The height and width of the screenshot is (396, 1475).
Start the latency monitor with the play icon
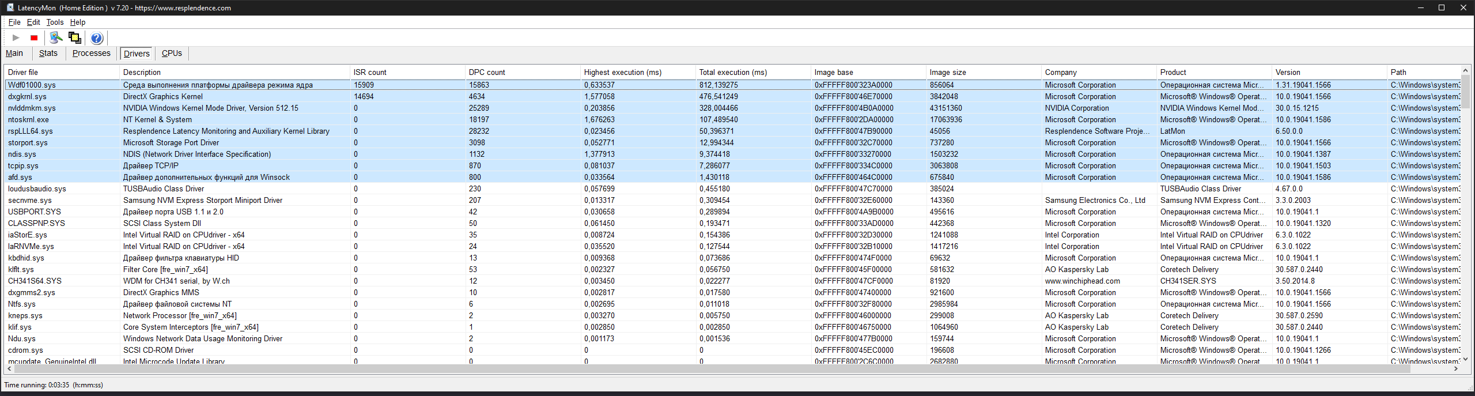[x=16, y=38]
